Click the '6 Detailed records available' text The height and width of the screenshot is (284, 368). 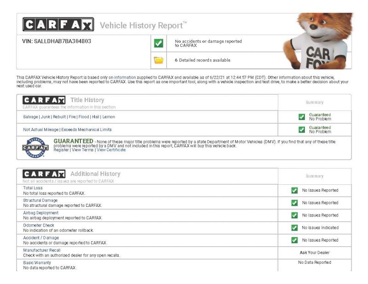pos(202,60)
